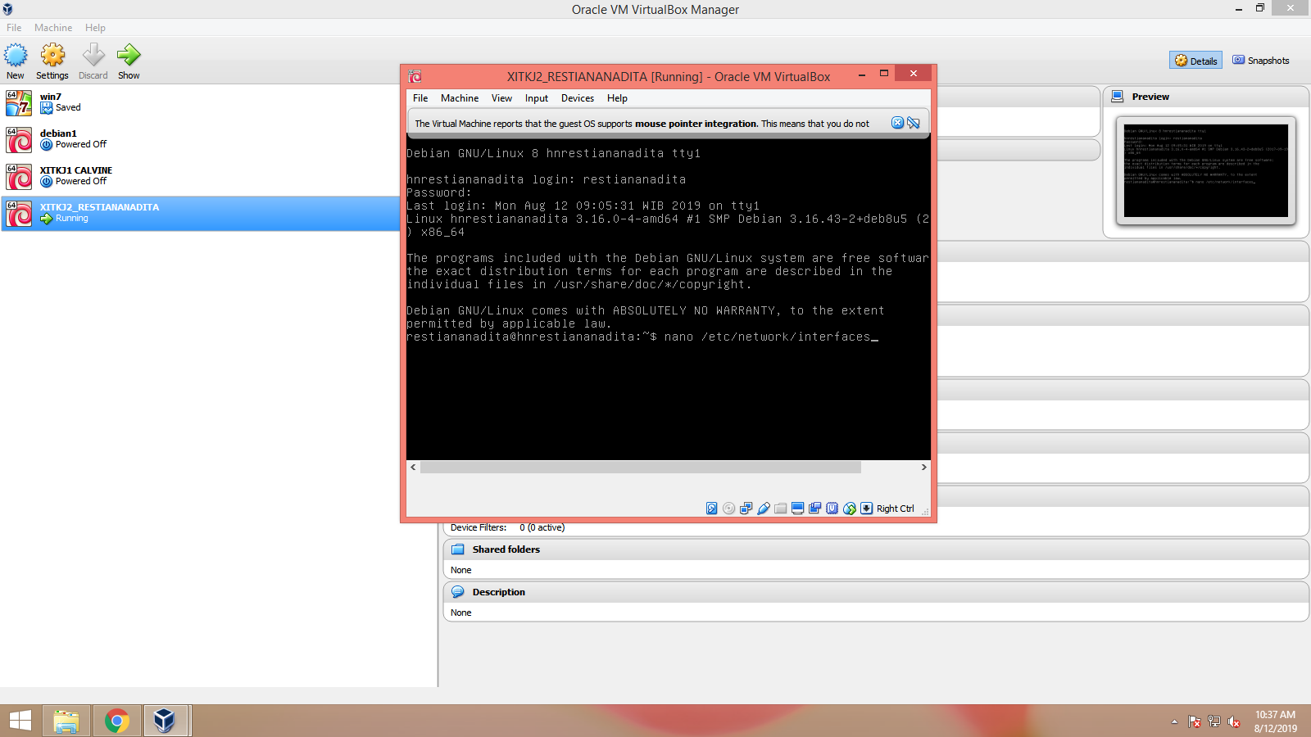Open the Windows Start menu
Image resolution: width=1311 pixels, height=737 pixels.
pyautogui.click(x=20, y=721)
